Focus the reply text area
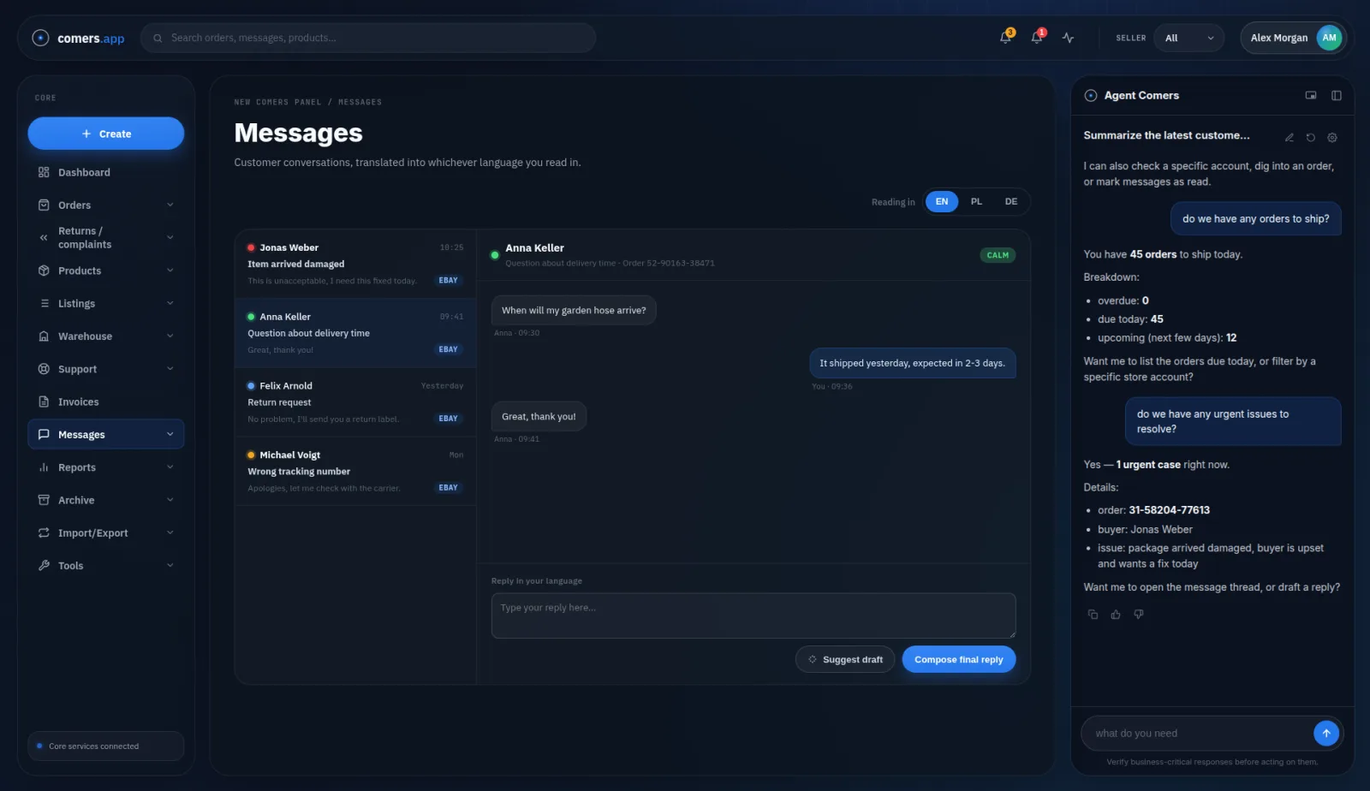Viewport: 1370px width, 791px height. (753, 616)
